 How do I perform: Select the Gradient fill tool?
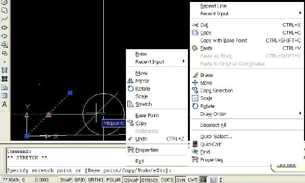4,79
